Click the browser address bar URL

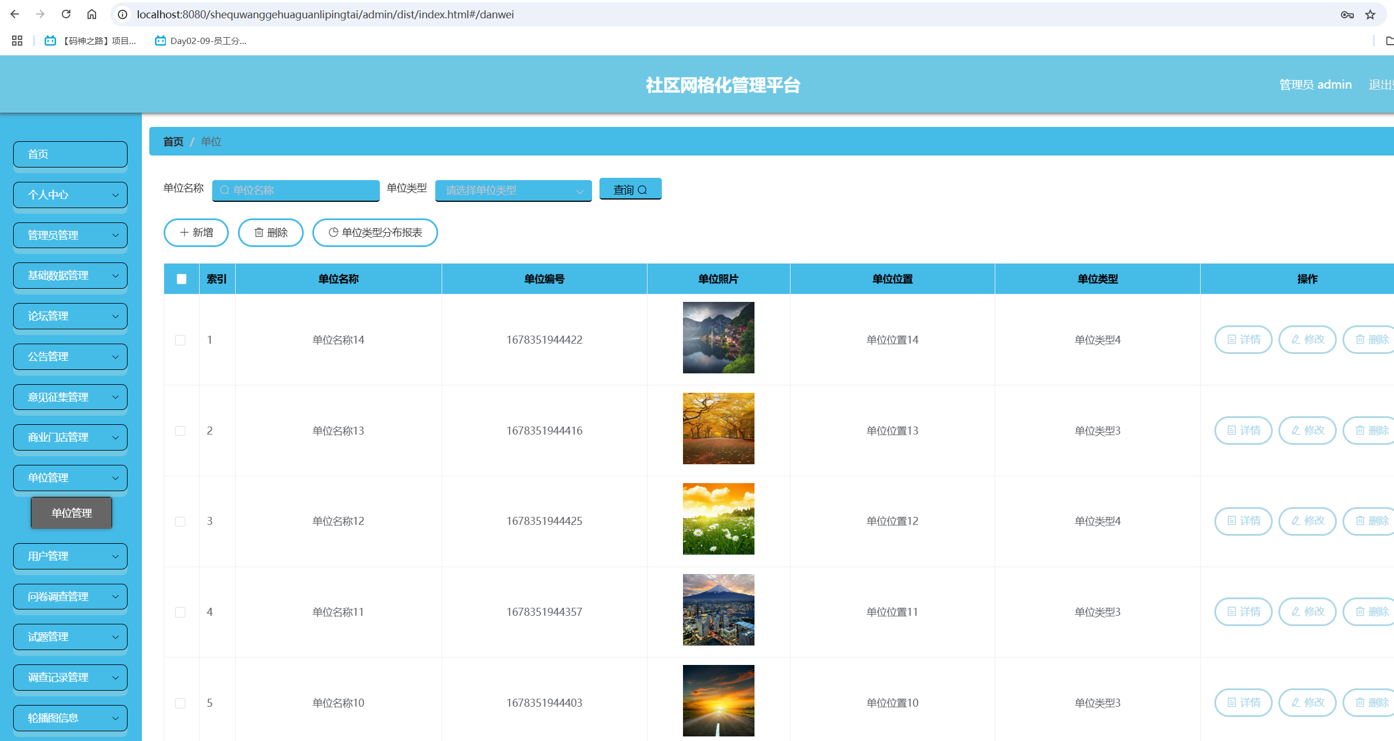tap(325, 14)
